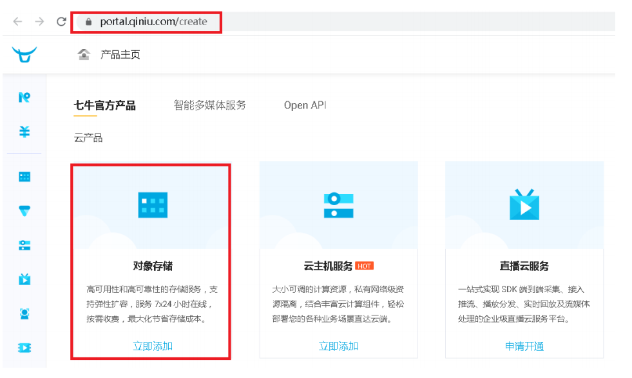The width and height of the screenshot is (632, 378).
Task: Click the top sidebar icon above the yen sign
Action: tap(24, 97)
